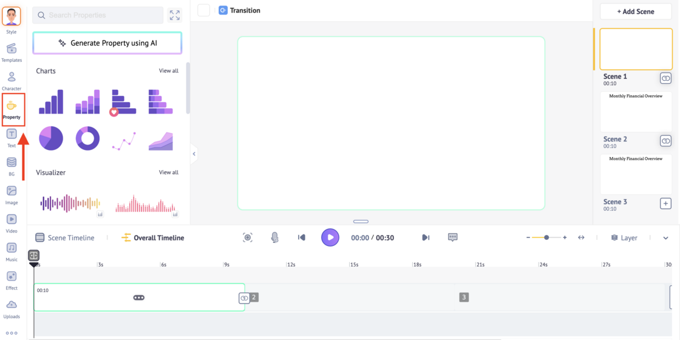Viewport: 680px width, 340px height.
Task: Select the pie chart property
Action: click(51, 138)
